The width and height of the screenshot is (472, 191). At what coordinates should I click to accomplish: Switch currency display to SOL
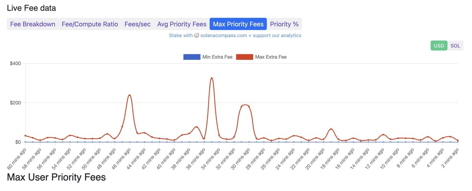coord(455,46)
